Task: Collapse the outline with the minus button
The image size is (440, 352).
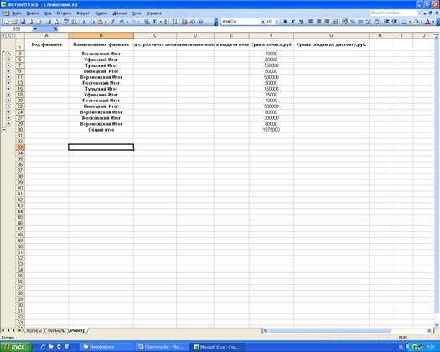Action: click(x=3, y=130)
